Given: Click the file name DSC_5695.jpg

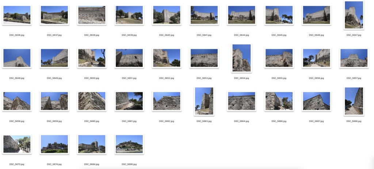Looking at the screenshot, I should (129, 164).
